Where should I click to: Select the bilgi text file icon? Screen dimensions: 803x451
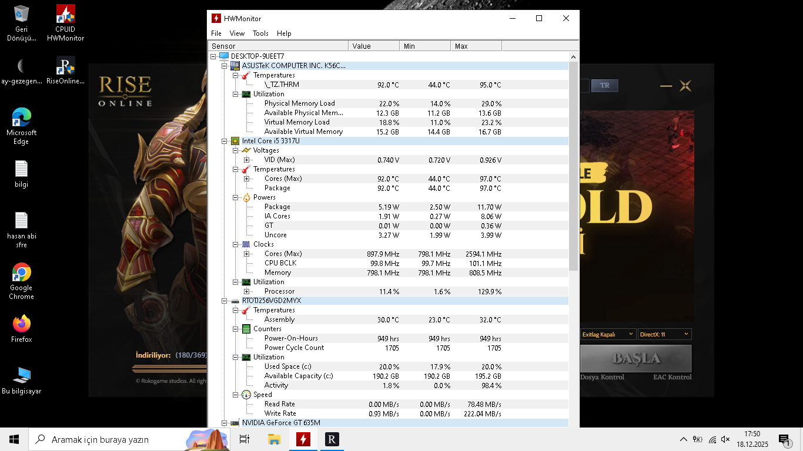21,174
